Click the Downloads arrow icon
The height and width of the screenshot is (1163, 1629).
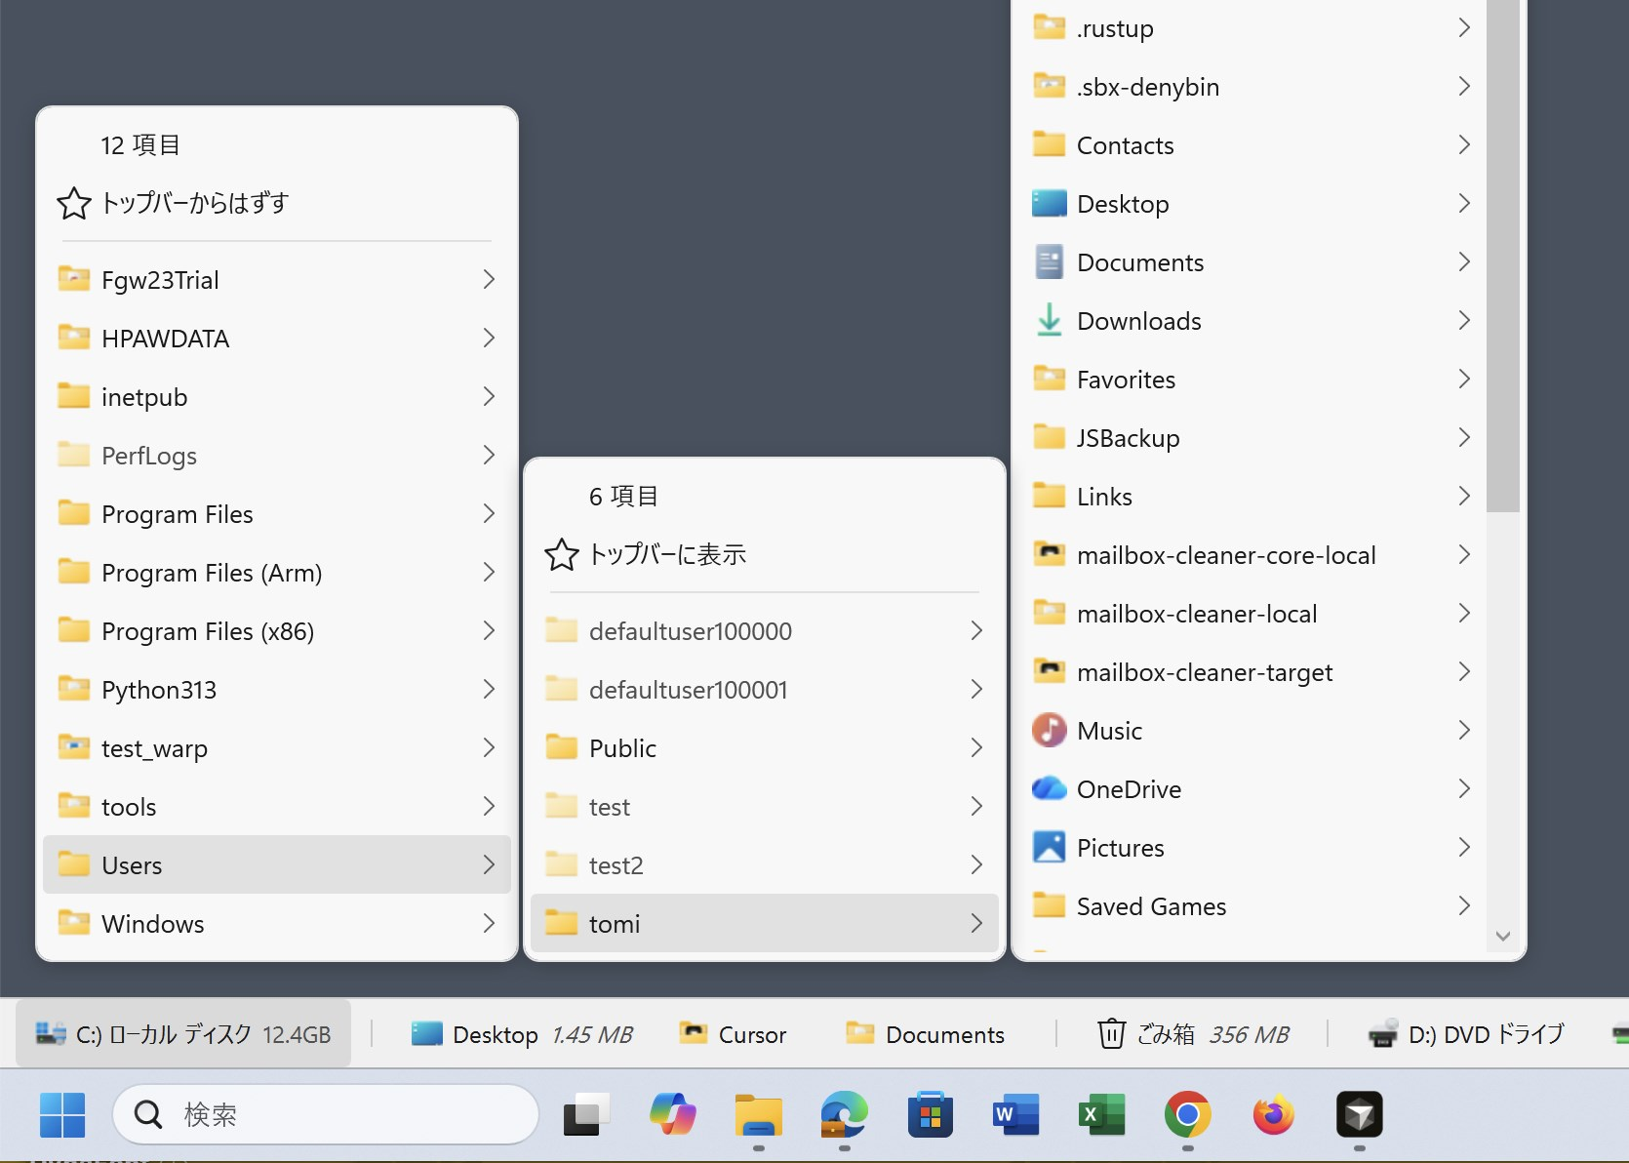(1049, 320)
